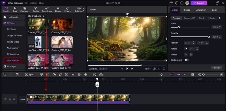The image size is (226, 111).
Task: Select the Mask sub-tab
Action: click(202, 18)
